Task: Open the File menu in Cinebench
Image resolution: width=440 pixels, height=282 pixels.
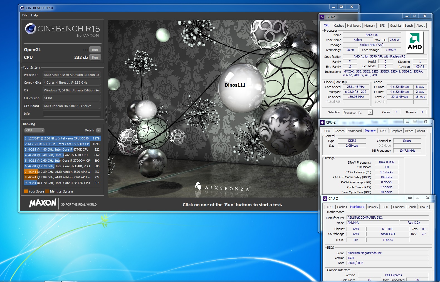Action: 25,15
